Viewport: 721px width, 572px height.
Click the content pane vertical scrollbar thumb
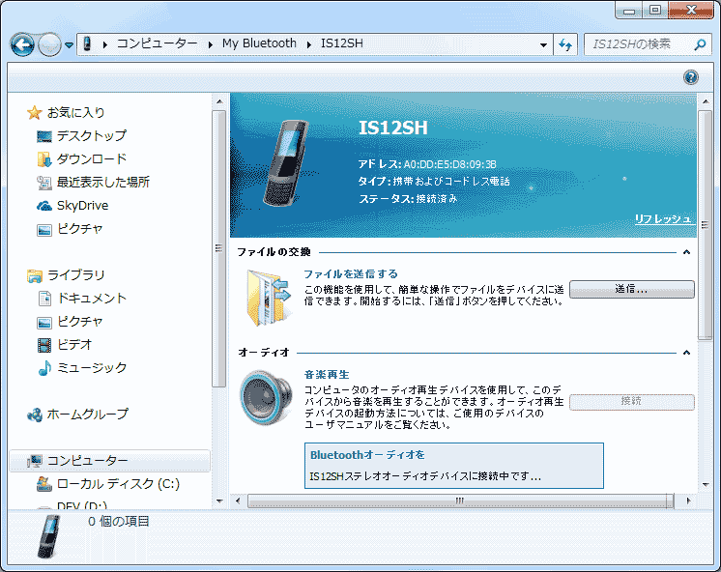pos(705,225)
